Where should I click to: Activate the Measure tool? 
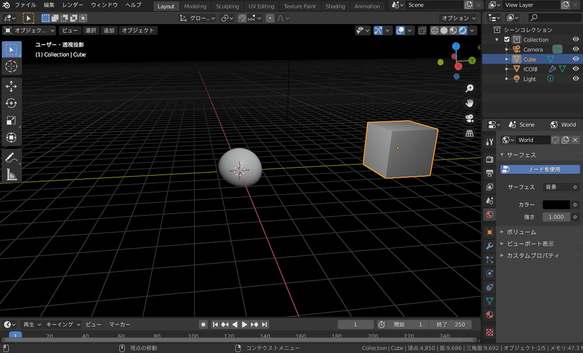click(x=11, y=174)
